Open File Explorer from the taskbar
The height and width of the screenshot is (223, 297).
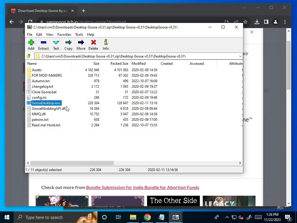133,217
